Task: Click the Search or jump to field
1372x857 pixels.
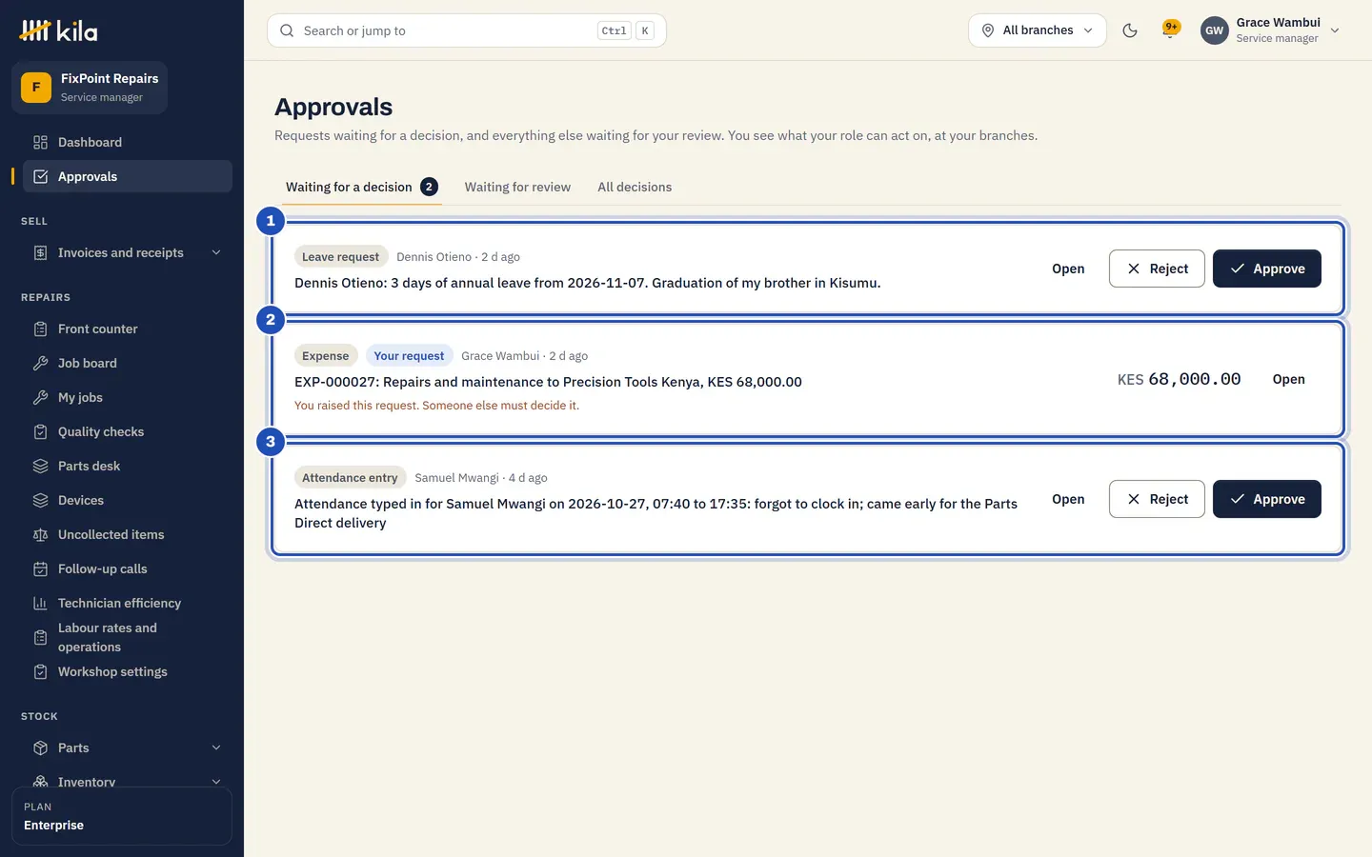Action: pos(467,30)
